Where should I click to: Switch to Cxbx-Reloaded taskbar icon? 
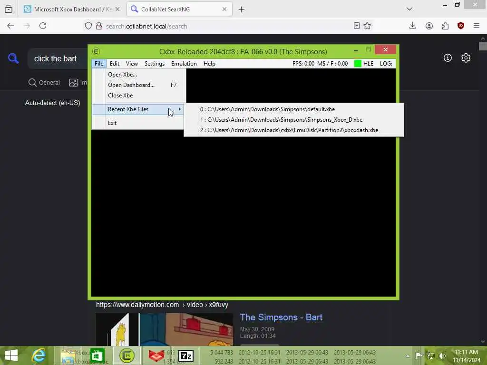click(127, 355)
